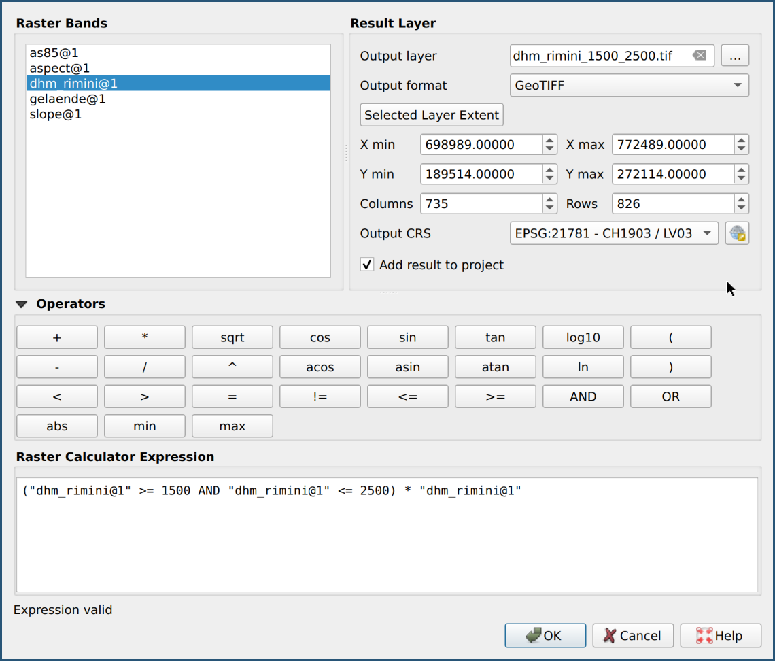Image resolution: width=775 pixels, height=661 pixels.
Task: Clear the output layer name with the X icon
Action: (699, 56)
